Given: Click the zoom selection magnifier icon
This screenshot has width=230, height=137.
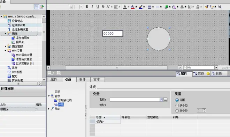Looking at the screenshot, I should click(x=220, y=7).
